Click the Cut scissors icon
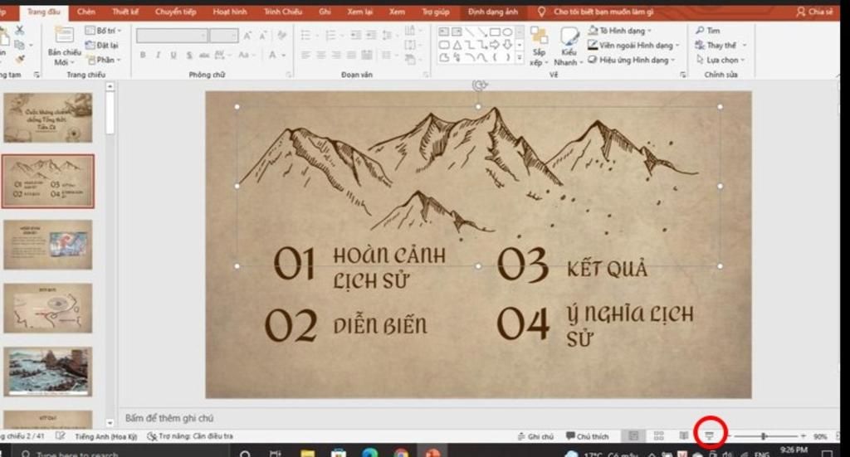The width and height of the screenshot is (850, 457). 20,31
